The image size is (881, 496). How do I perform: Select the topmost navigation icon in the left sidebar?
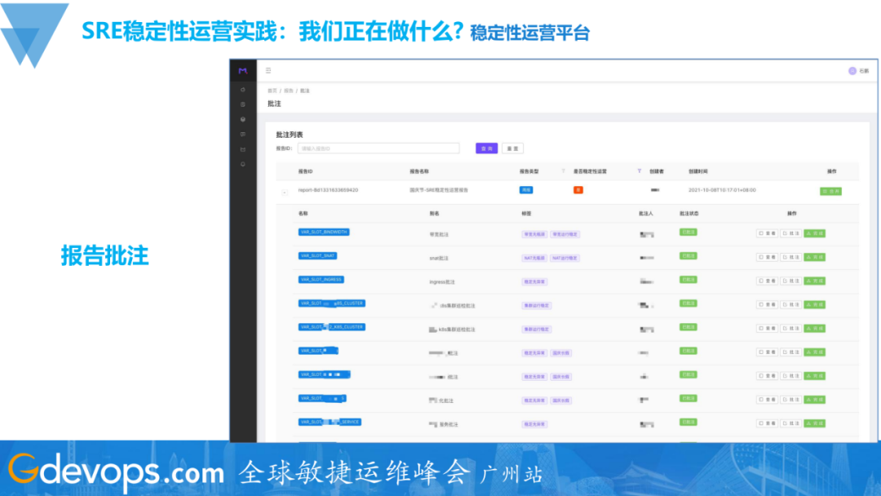(242, 91)
